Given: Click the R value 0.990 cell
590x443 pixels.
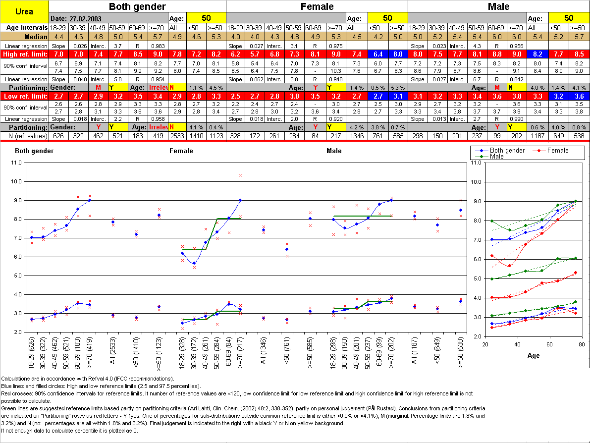Looking at the screenshot, I should point(517,119).
